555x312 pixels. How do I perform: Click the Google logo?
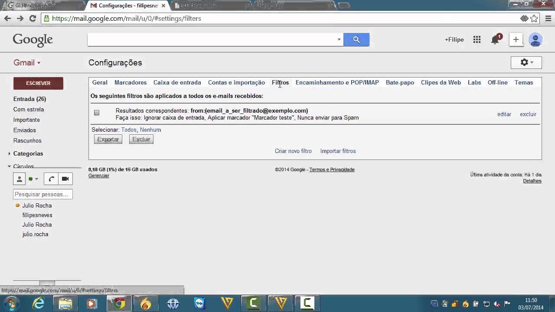coord(33,40)
